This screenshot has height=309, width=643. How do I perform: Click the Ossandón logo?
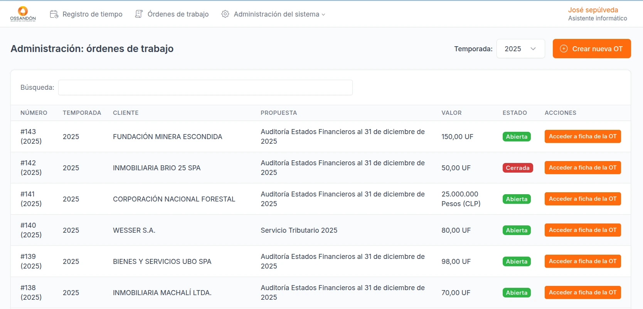click(23, 14)
